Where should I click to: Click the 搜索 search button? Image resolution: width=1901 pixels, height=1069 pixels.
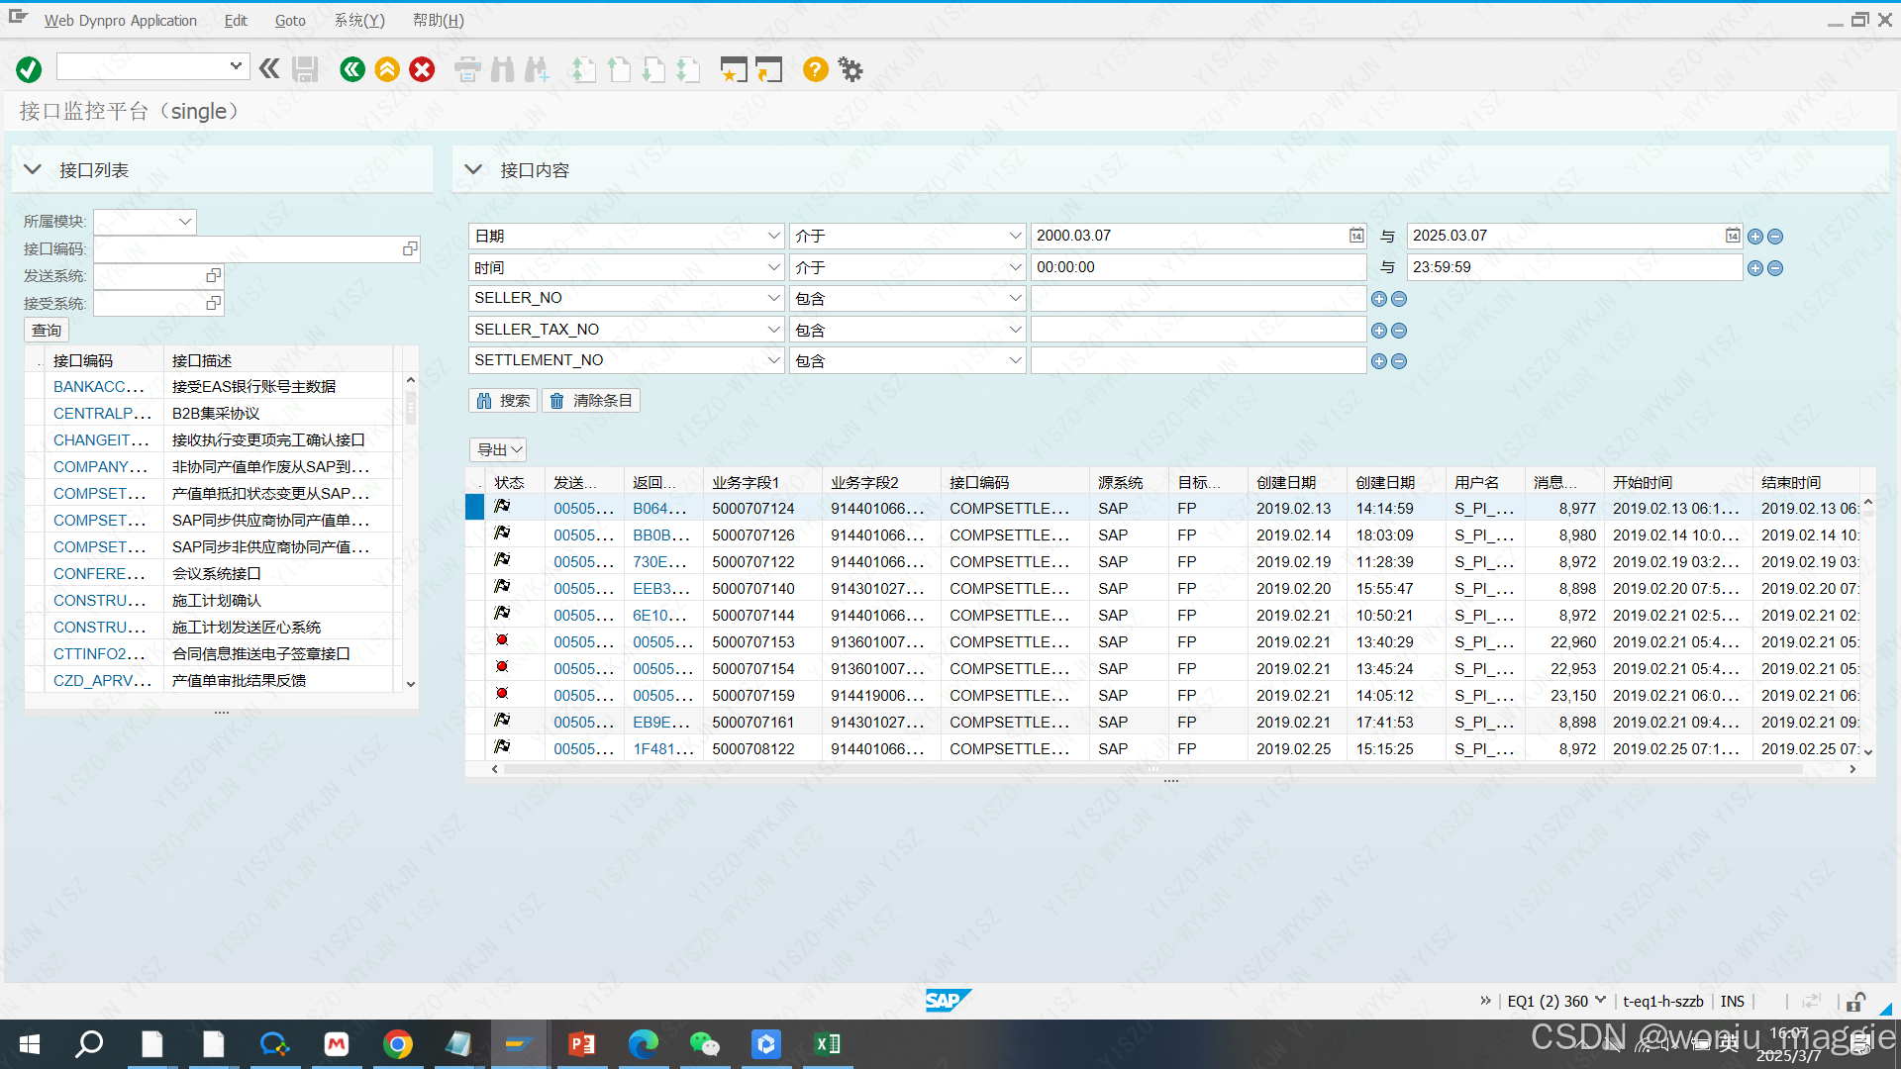click(x=503, y=401)
